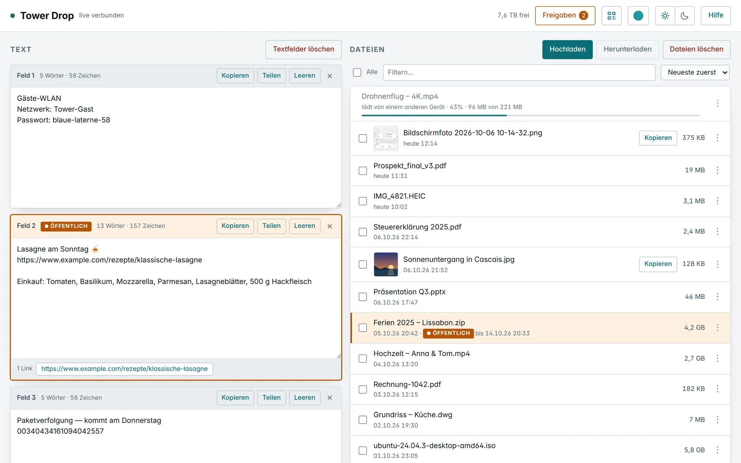741x463 pixels.
Task: Click Kopieren for Sonnenuntergang in Cascais.jpg
Action: [658, 264]
